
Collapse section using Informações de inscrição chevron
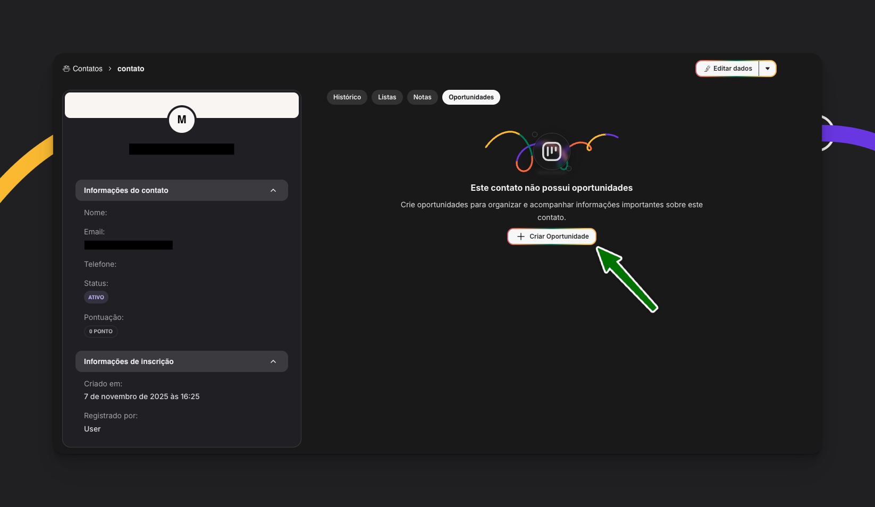click(x=273, y=361)
